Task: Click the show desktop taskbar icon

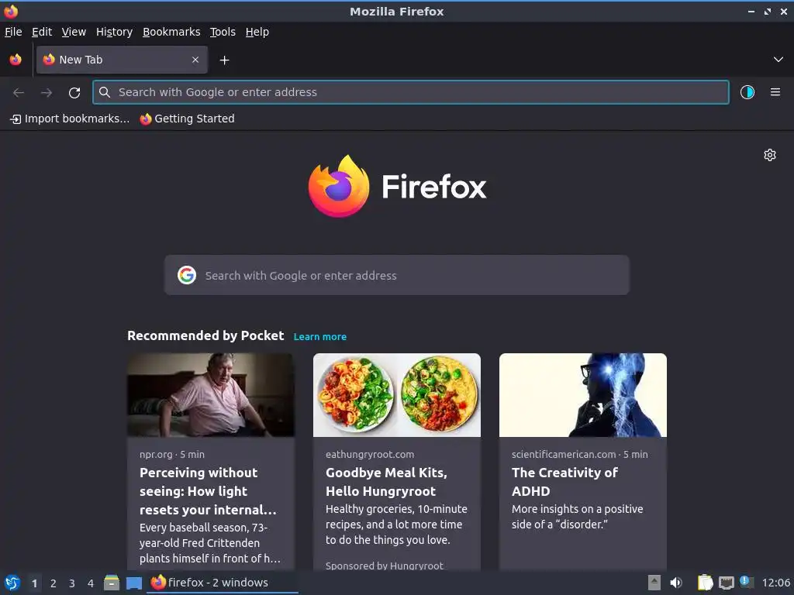Action: pyautogui.click(x=134, y=583)
